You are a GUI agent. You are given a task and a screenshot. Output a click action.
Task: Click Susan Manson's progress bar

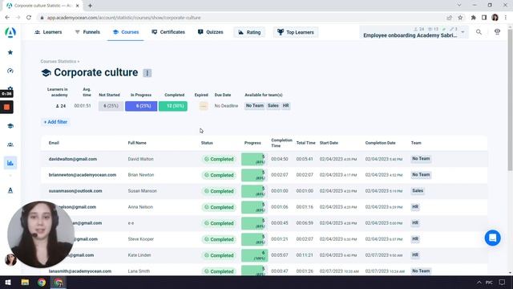[254, 191]
